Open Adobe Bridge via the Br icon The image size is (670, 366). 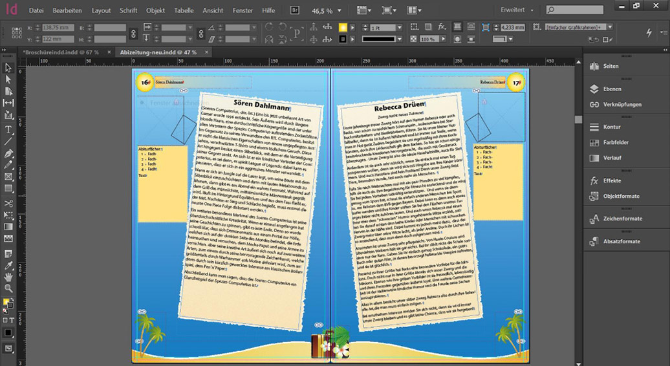tap(295, 10)
